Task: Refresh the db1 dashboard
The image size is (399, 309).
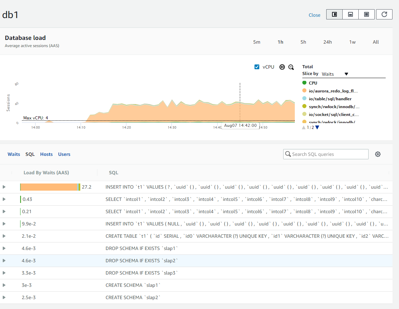Action: (x=384, y=14)
